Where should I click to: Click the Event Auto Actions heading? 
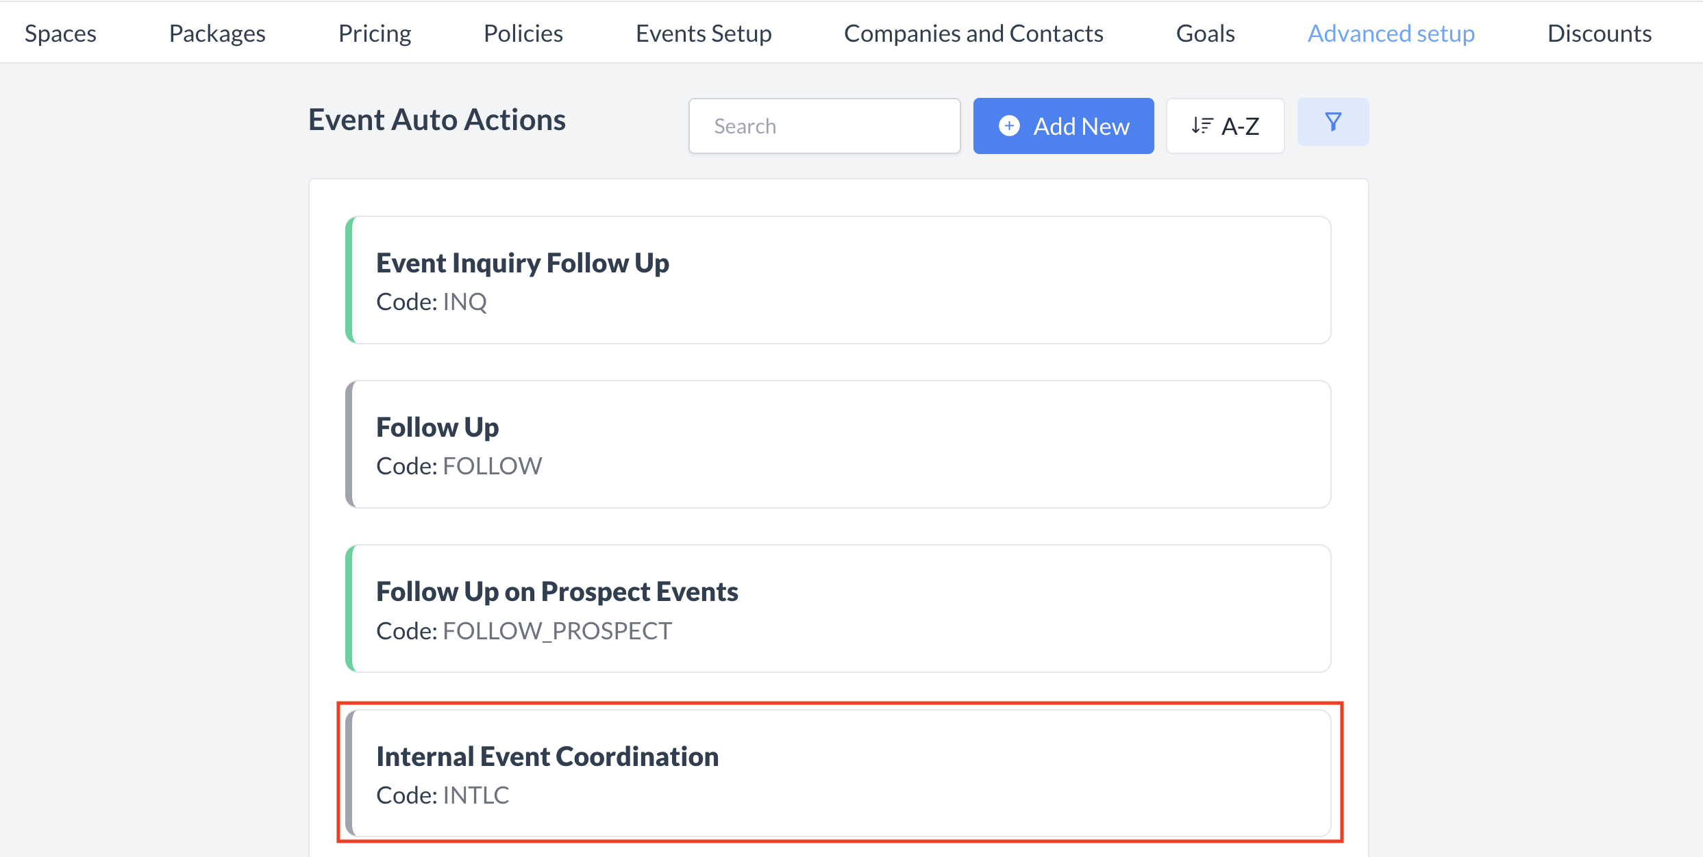[x=436, y=119]
